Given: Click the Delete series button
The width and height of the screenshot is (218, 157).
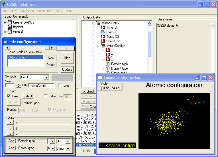Looking at the screenshot, I should pyautogui.click(x=51, y=65).
